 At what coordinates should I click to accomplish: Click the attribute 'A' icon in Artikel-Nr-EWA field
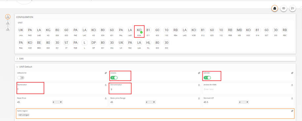(292, 85)
